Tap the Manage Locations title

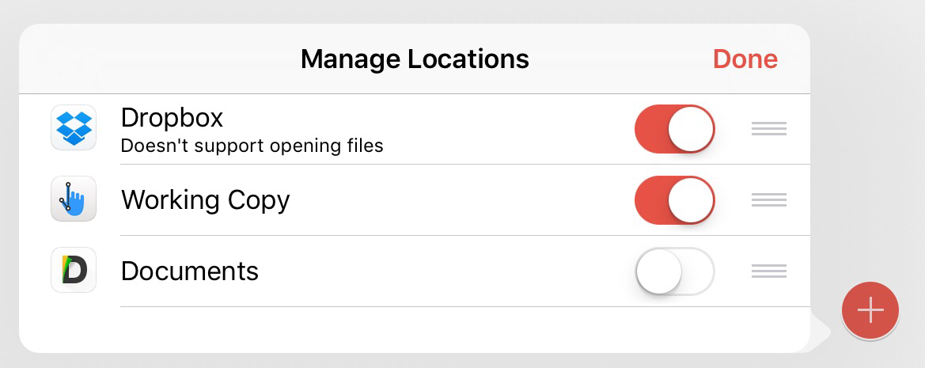(415, 59)
